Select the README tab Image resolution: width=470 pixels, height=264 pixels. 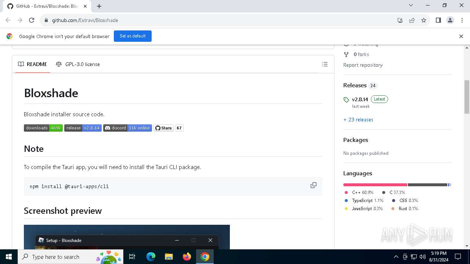pyautogui.click(x=33, y=64)
